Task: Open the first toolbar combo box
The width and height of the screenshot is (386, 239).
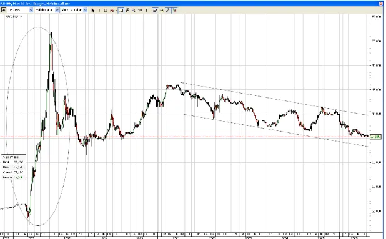Action: 20,10
